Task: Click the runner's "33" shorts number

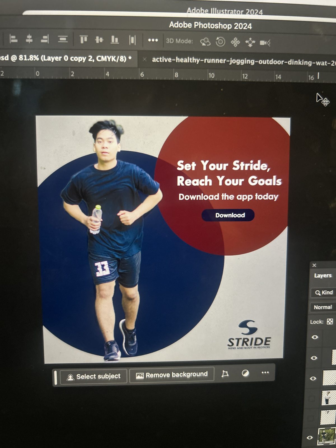Action: pyautogui.click(x=102, y=269)
